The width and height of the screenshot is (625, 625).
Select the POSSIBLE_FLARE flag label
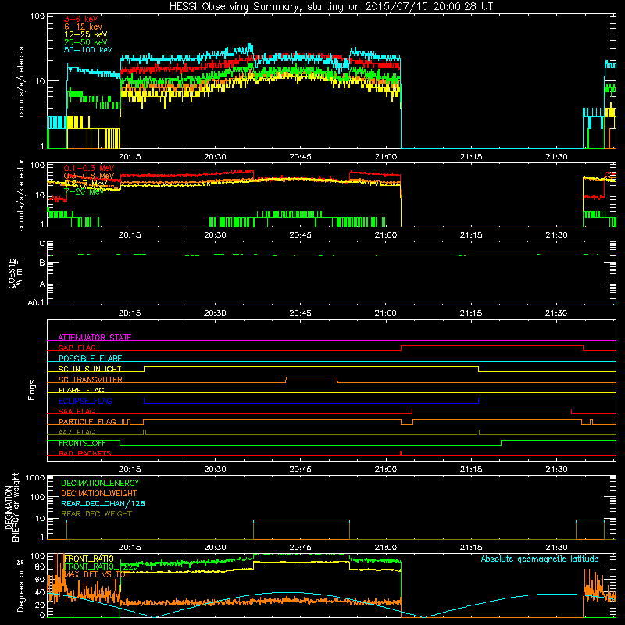[90, 359]
